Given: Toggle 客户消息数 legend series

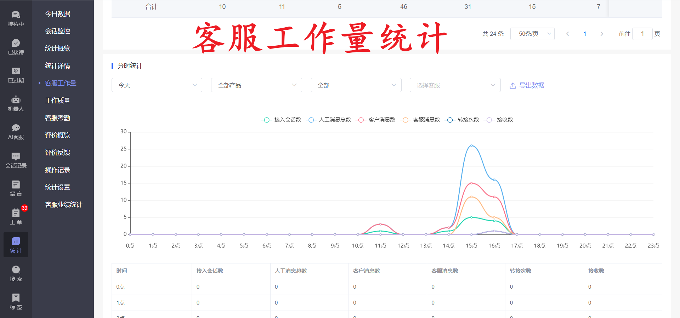Looking at the screenshot, I should [x=375, y=120].
